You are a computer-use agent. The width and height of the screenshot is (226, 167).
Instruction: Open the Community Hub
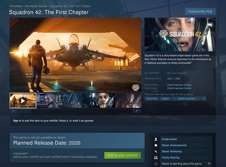(200, 11)
